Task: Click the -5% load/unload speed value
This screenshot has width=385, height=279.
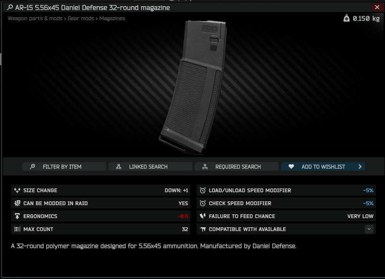Action: pos(368,190)
